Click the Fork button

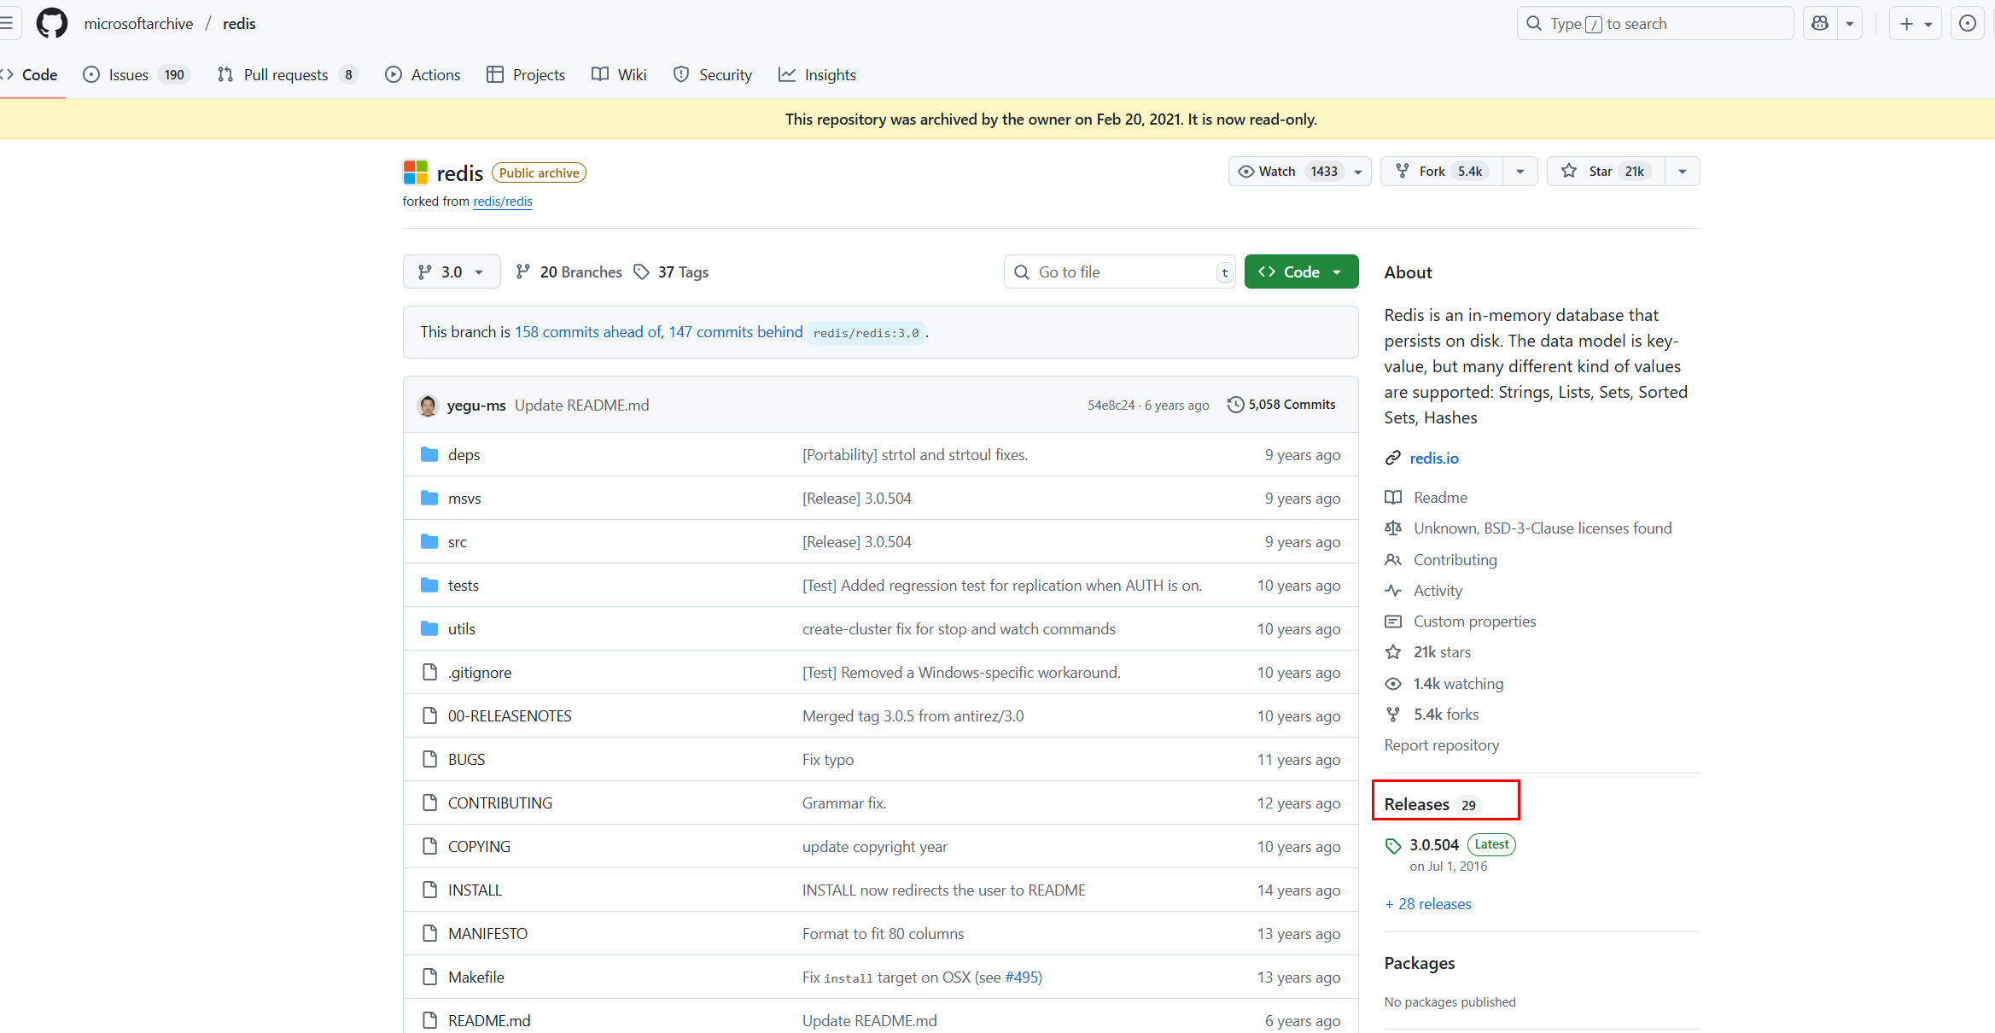(1442, 172)
